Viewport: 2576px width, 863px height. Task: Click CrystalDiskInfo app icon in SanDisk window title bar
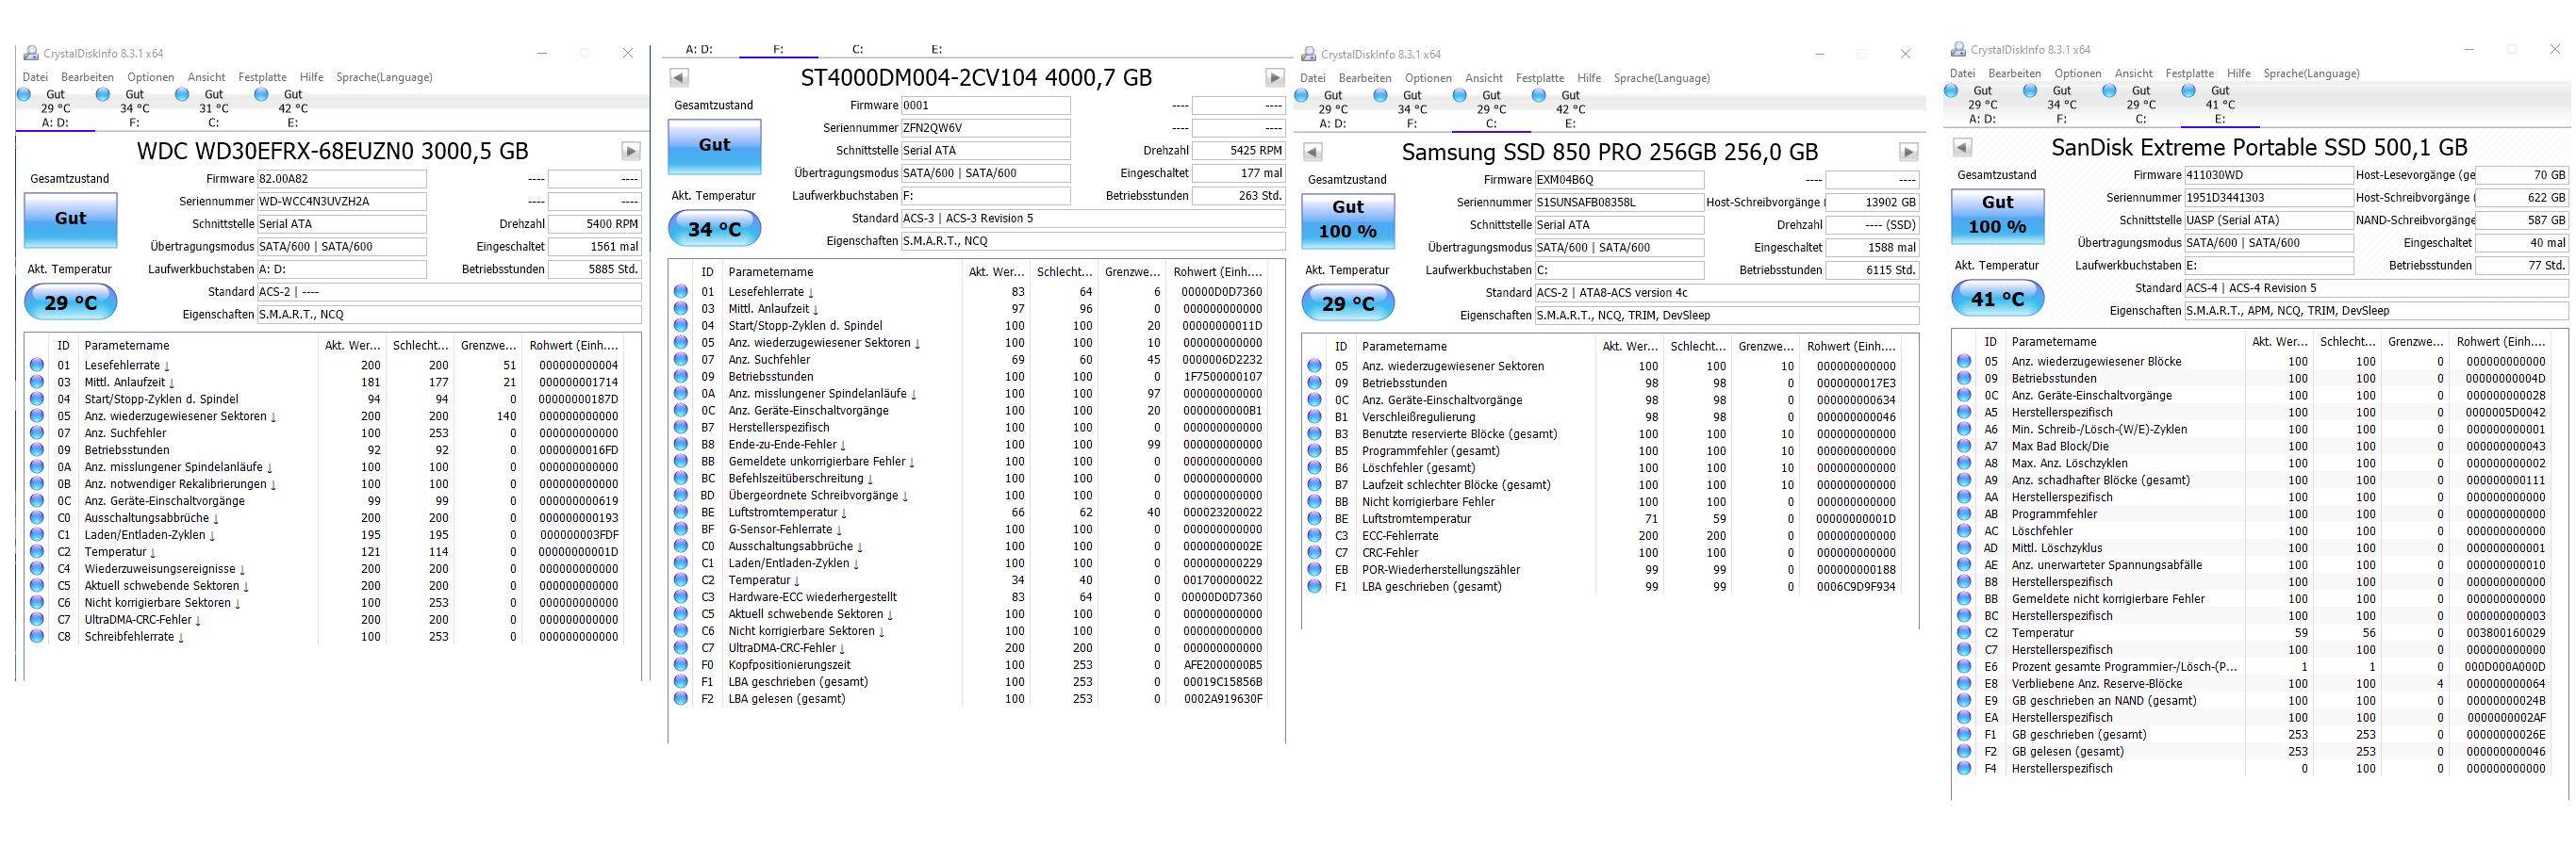(x=1959, y=49)
